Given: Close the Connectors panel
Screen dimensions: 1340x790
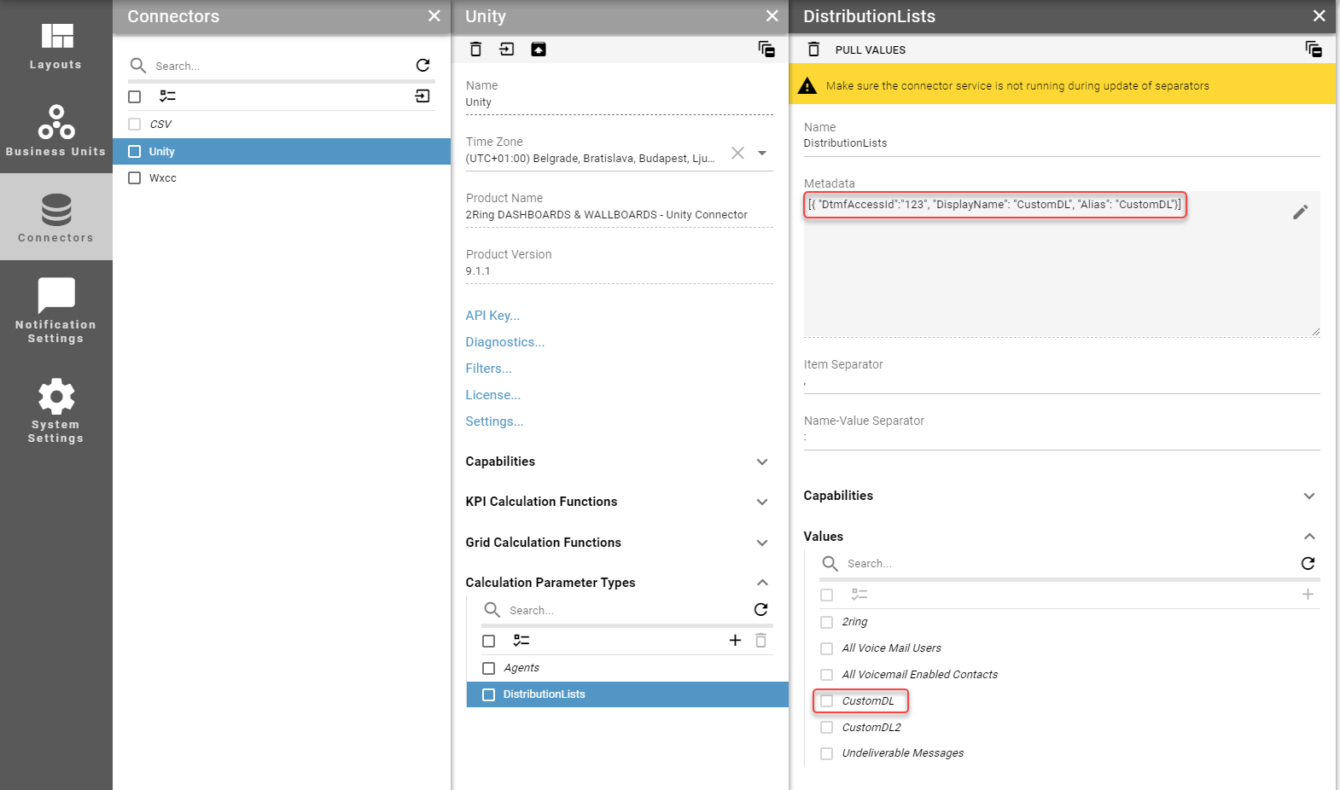Looking at the screenshot, I should click(x=434, y=16).
